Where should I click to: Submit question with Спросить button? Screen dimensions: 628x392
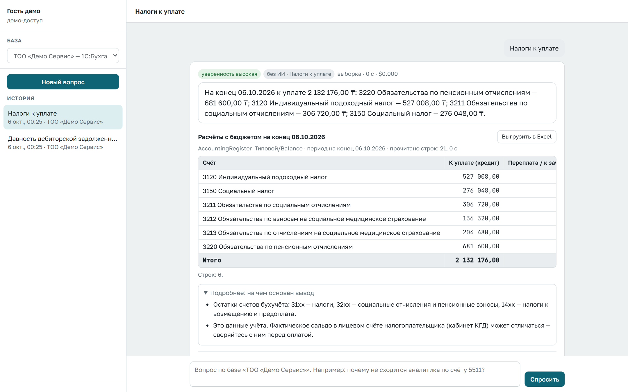point(545,379)
